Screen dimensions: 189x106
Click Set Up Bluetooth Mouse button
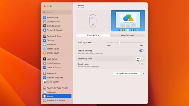pyautogui.click(x=127, y=73)
